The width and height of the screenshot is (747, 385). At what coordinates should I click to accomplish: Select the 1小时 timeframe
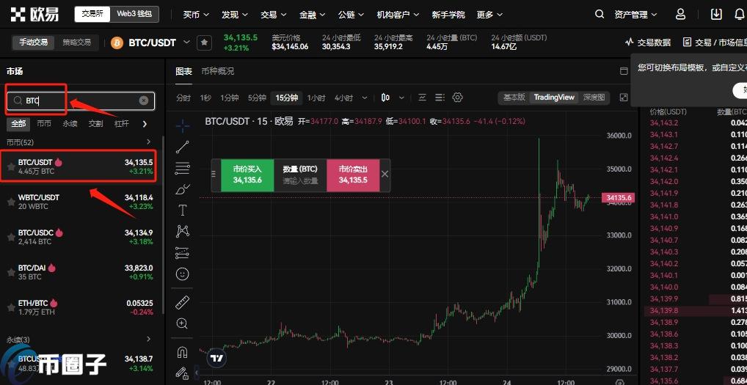click(316, 98)
